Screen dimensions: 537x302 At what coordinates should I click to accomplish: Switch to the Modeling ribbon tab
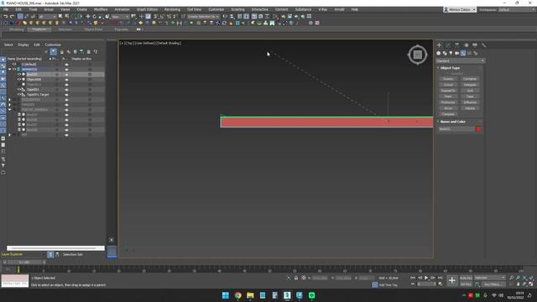17,29
